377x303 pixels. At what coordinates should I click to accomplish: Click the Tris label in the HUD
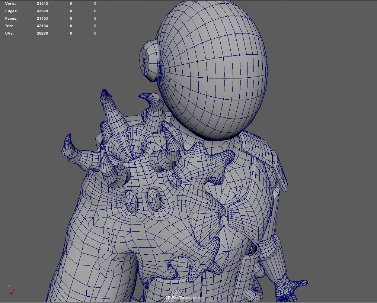pos(9,26)
